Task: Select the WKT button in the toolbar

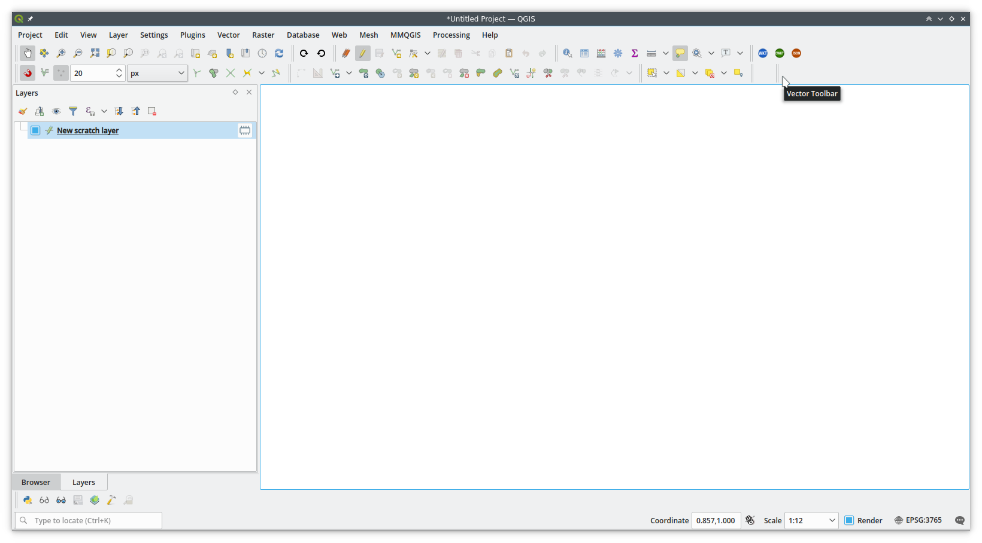Action: point(762,53)
